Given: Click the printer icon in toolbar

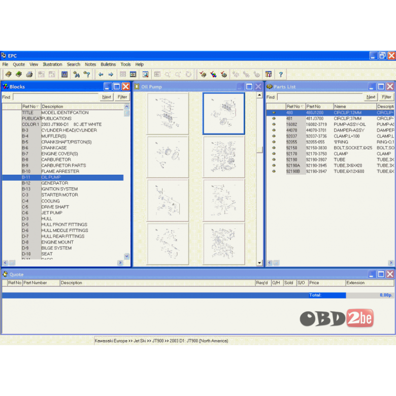Looking at the screenshot, I should (x=29, y=74).
